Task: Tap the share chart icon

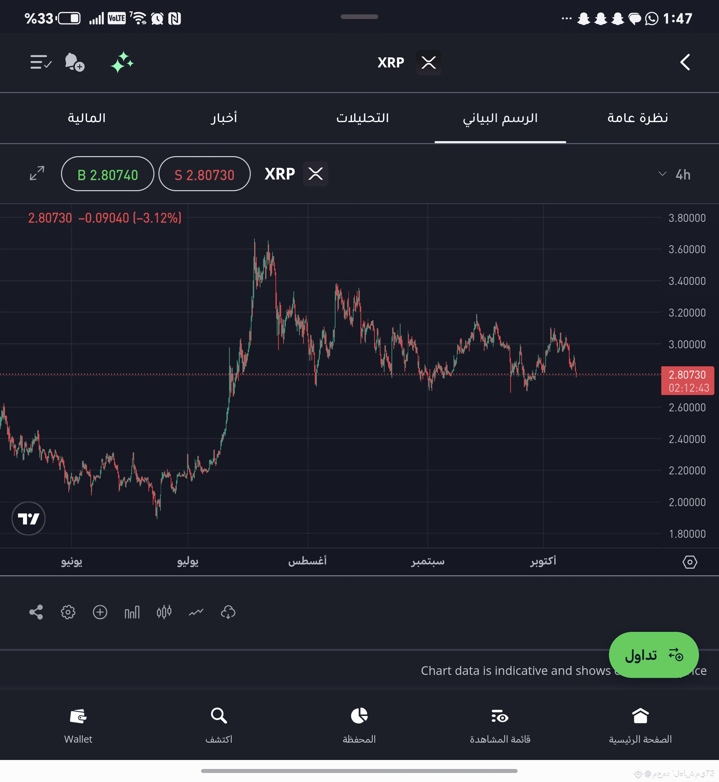Action: [36, 612]
